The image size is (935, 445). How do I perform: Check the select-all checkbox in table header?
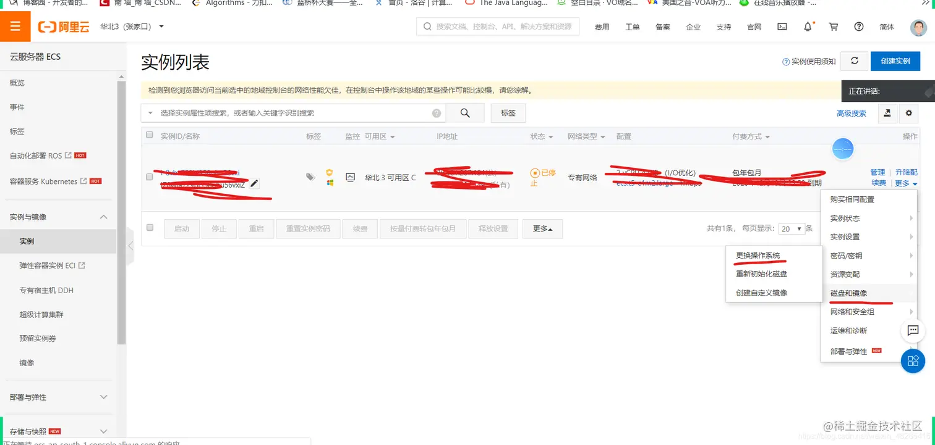149,135
